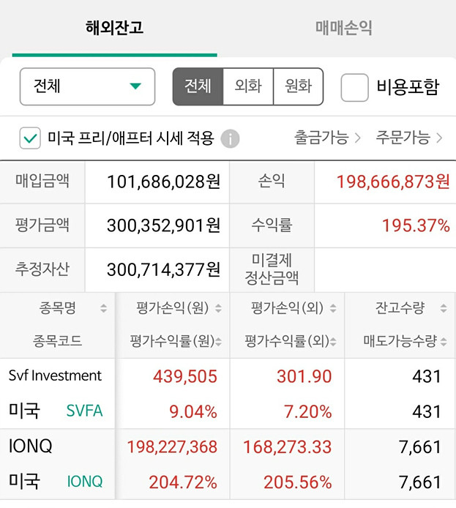Open the SVFA ticker code link
The image size is (456, 508).
(84, 411)
